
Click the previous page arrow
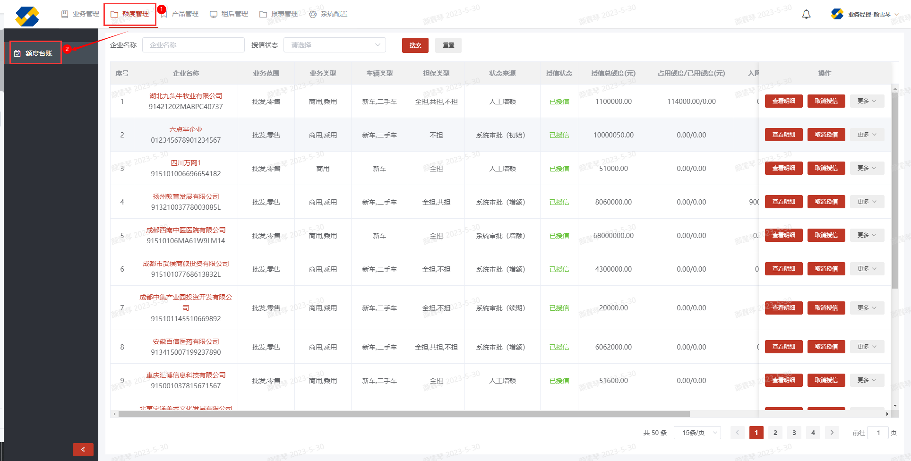(737, 432)
